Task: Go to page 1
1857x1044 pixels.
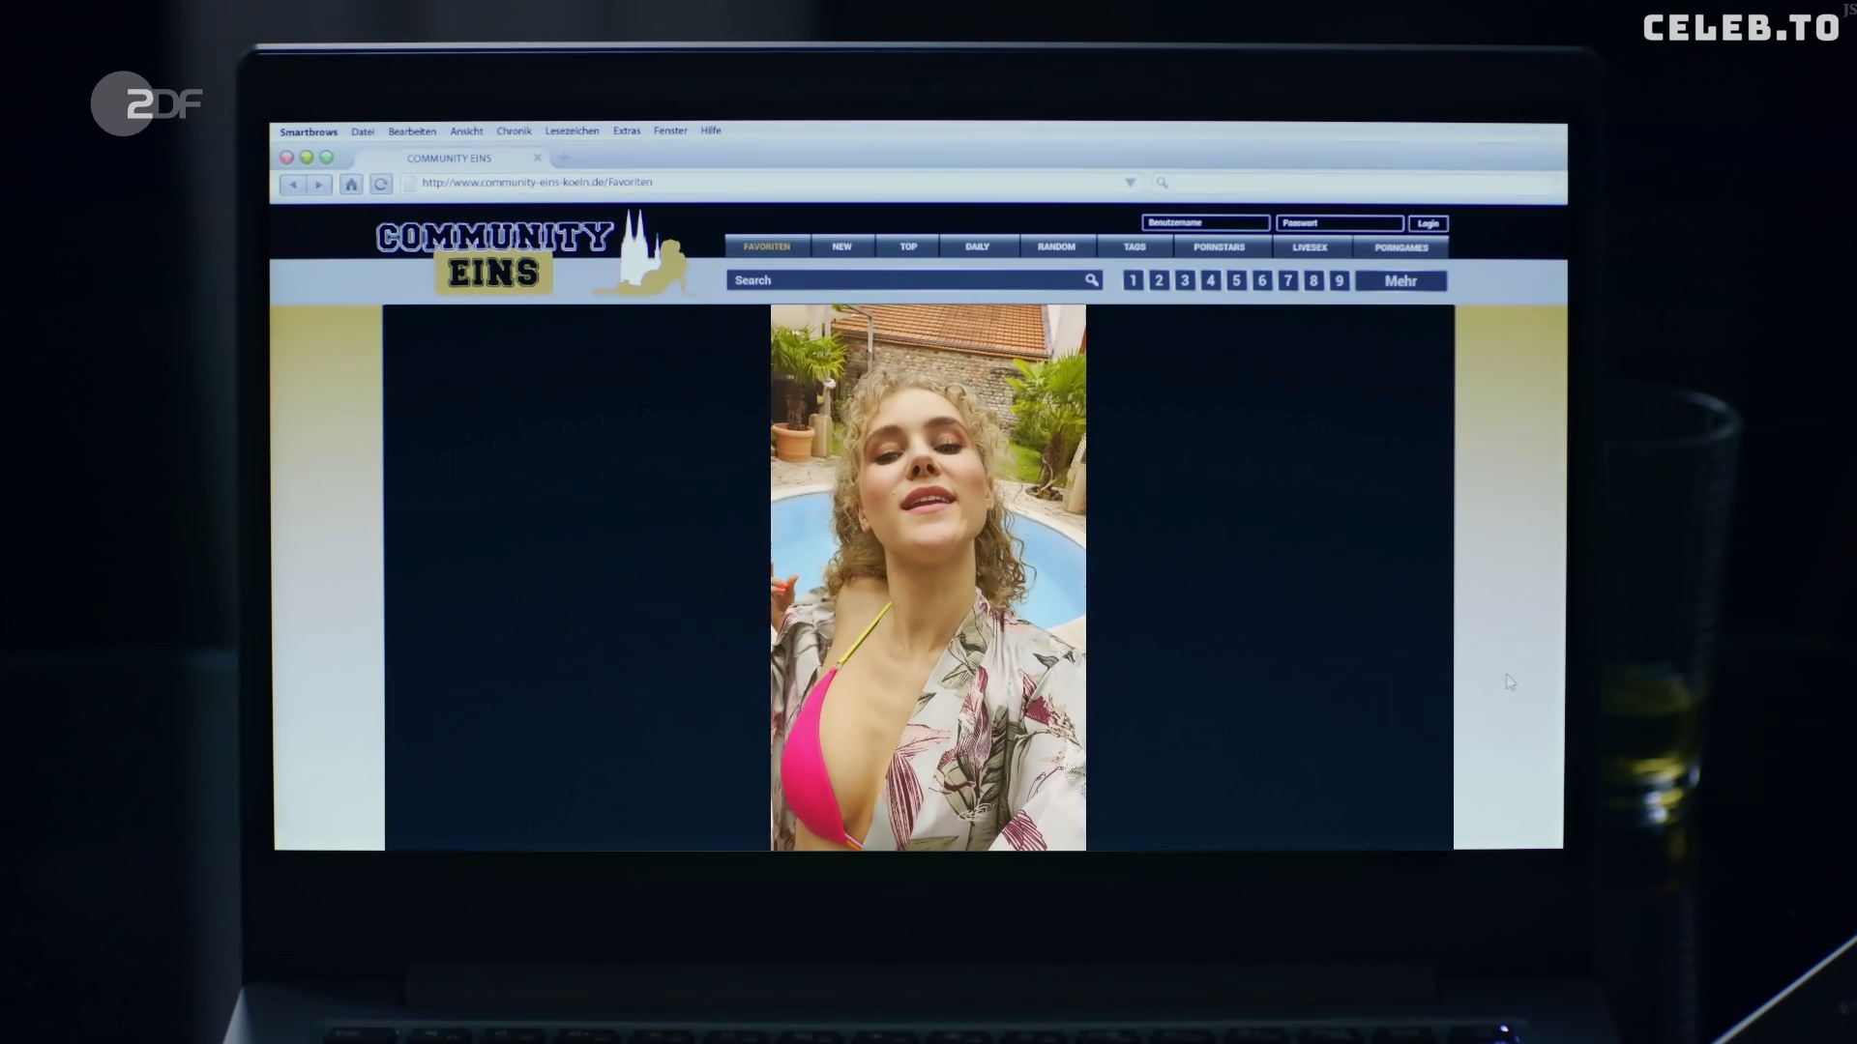Action: [x=1133, y=280]
